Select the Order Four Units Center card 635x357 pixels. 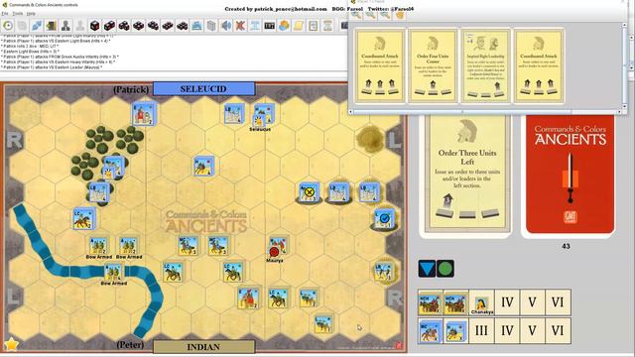433,65
